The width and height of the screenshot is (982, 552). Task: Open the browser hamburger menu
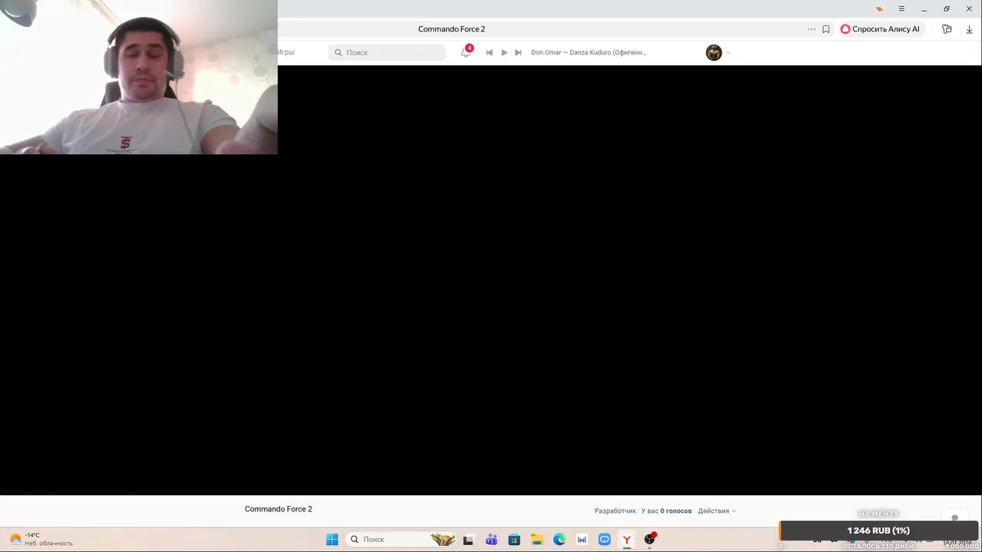pyautogui.click(x=901, y=8)
